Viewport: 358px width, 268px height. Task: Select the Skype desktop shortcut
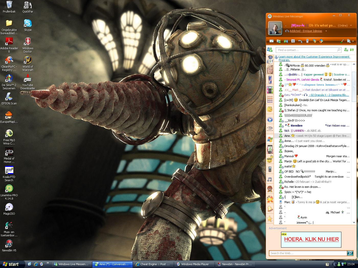point(28,25)
